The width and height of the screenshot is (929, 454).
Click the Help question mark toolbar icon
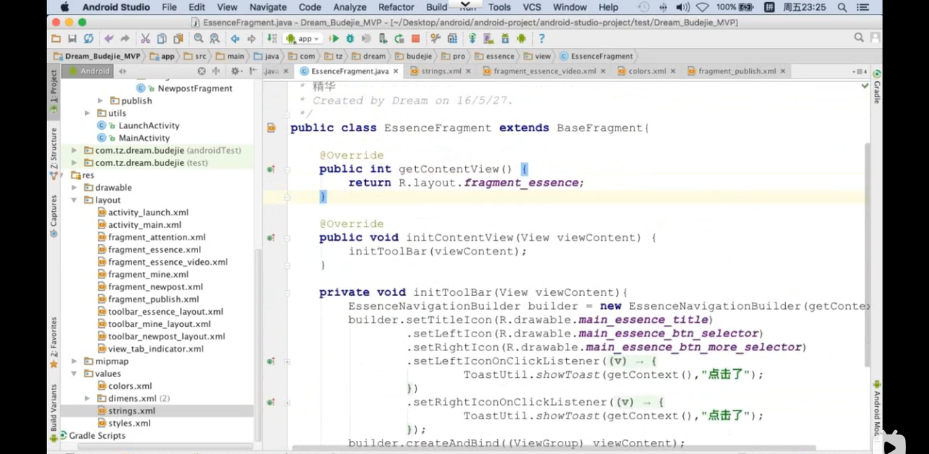541,38
